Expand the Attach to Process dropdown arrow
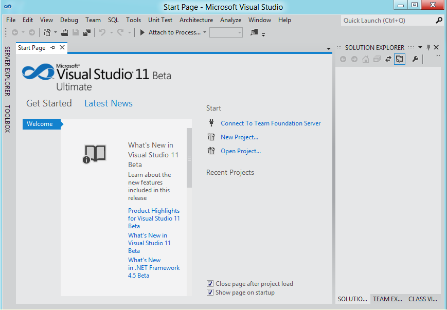Viewport: 447px width, 310px height. click(x=205, y=32)
